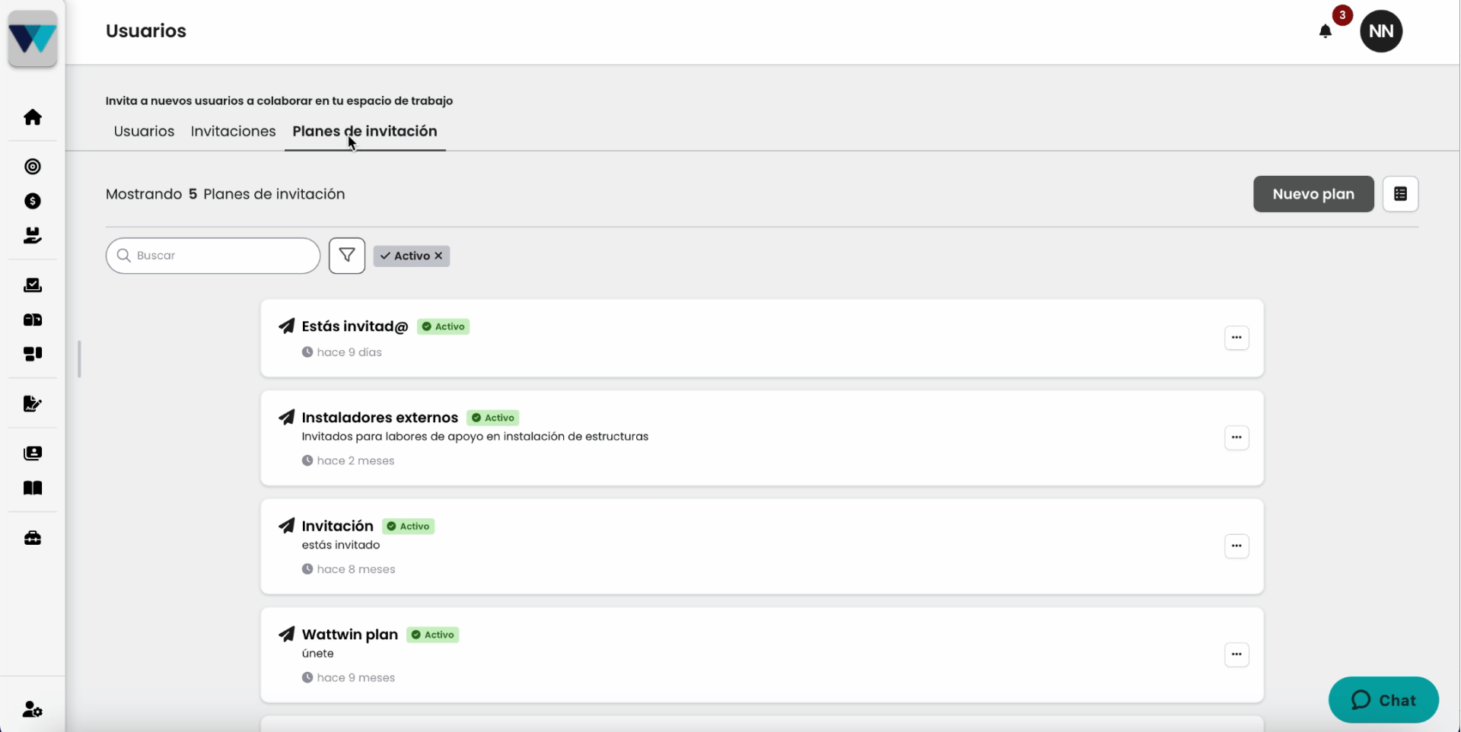Open the Chat widget
This screenshot has height=732, width=1461.
point(1383,700)
